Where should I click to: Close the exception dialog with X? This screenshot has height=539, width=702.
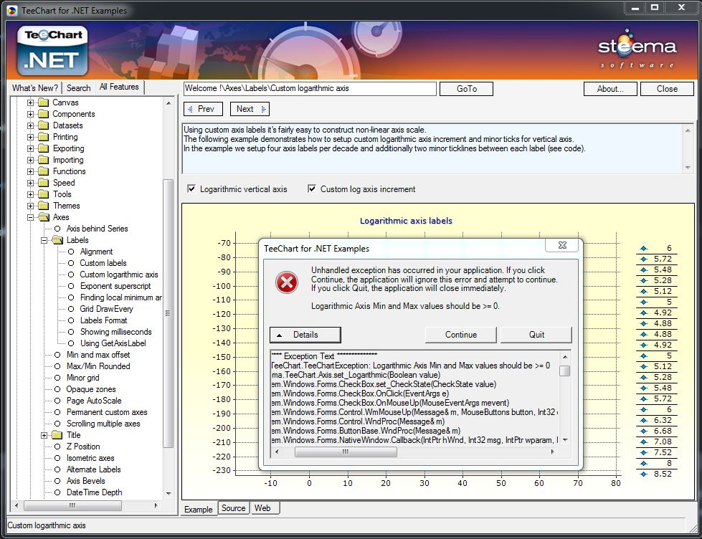pyautogui.click(x=562, y=245)
